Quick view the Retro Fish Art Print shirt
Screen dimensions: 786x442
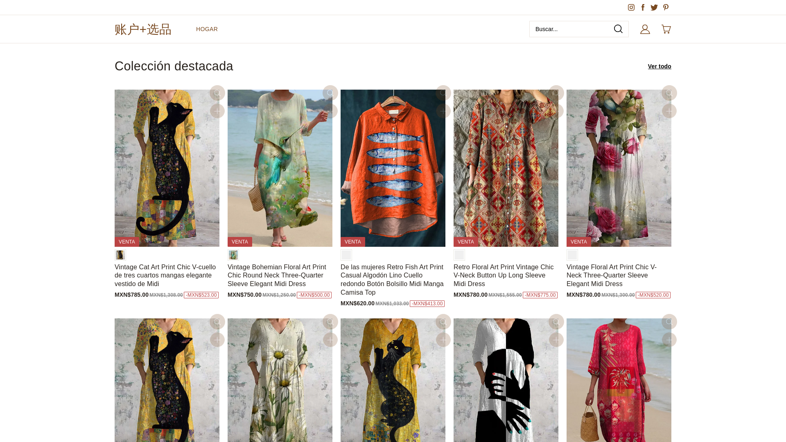click(443, 93)
